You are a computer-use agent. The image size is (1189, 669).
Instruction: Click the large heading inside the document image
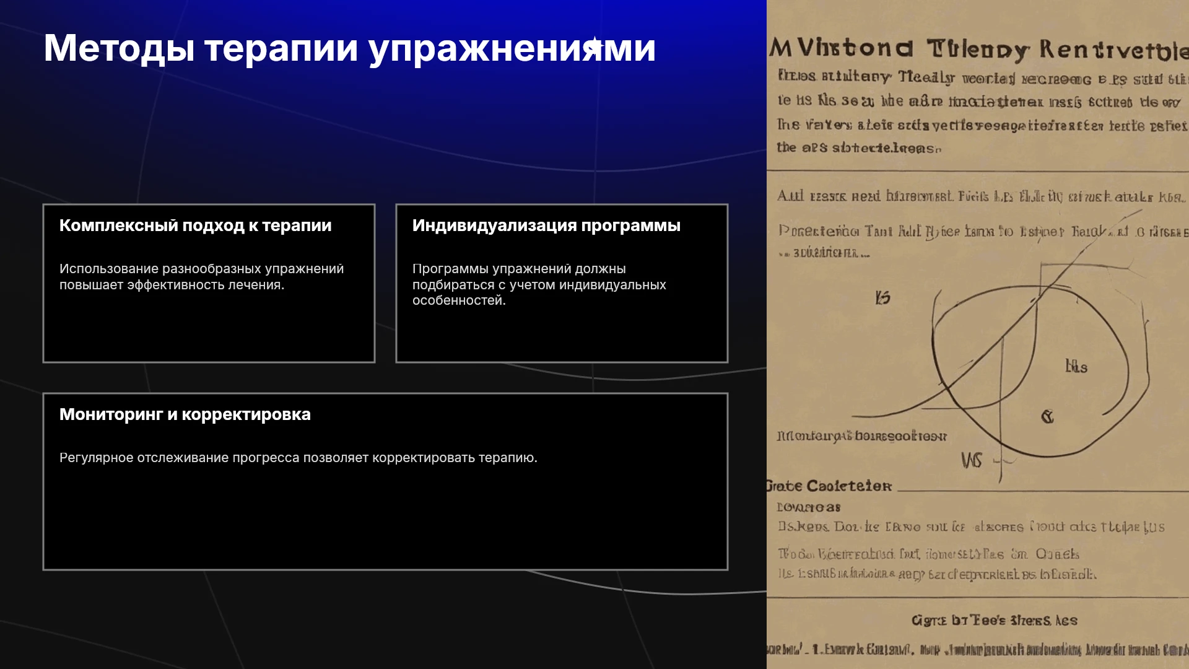click(x=978, y=49)
